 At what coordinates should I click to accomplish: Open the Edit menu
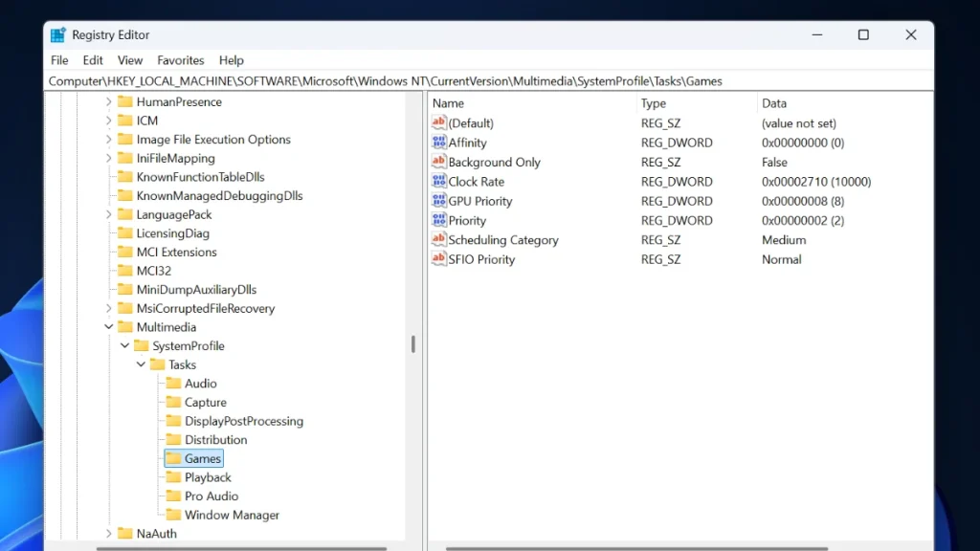coord(93,60)
